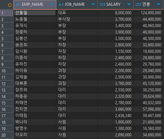
Task: Select row number 10 header
Action: click(x=7, y=71)
